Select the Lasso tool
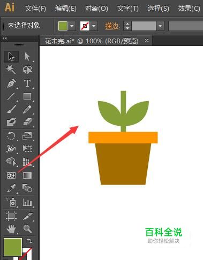Viewport: 203px width, 260px height. click(x=27, y=70)
